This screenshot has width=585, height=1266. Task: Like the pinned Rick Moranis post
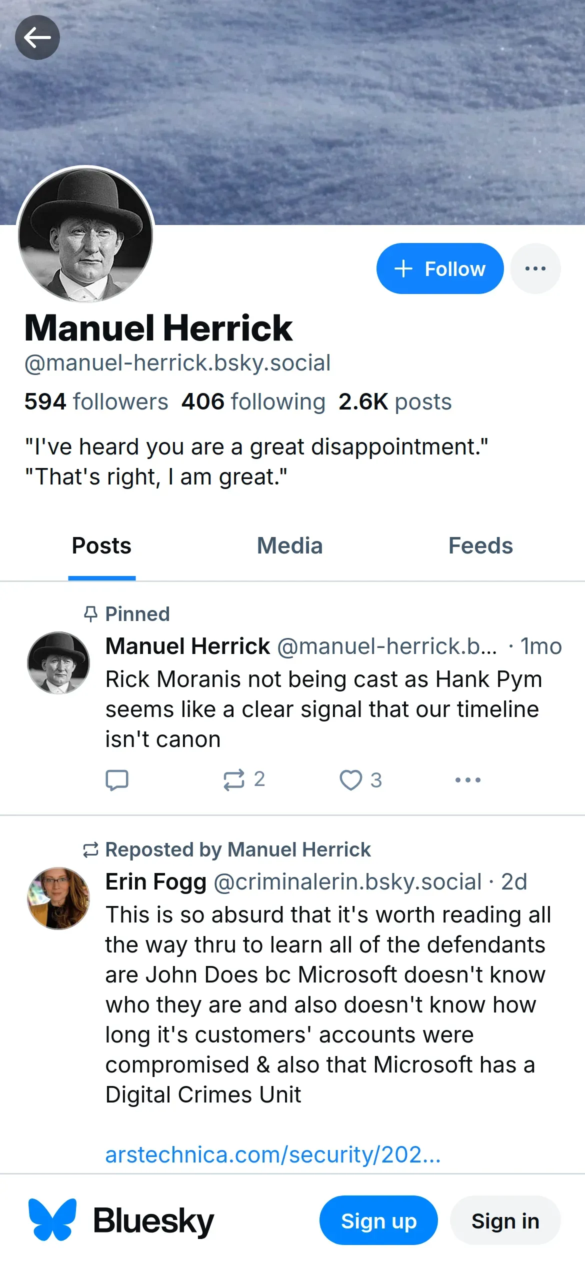click(351, 780)
